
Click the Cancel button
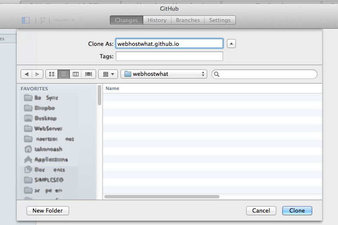coord(261,210)
